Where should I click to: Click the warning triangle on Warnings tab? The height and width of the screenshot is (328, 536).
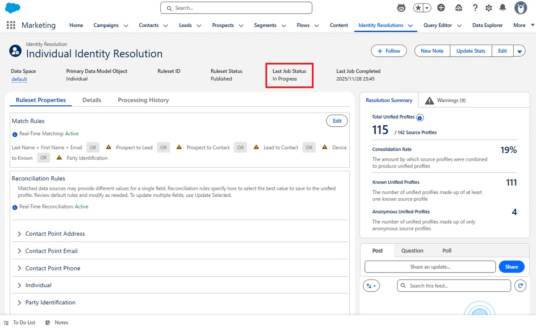coord(429,100)
